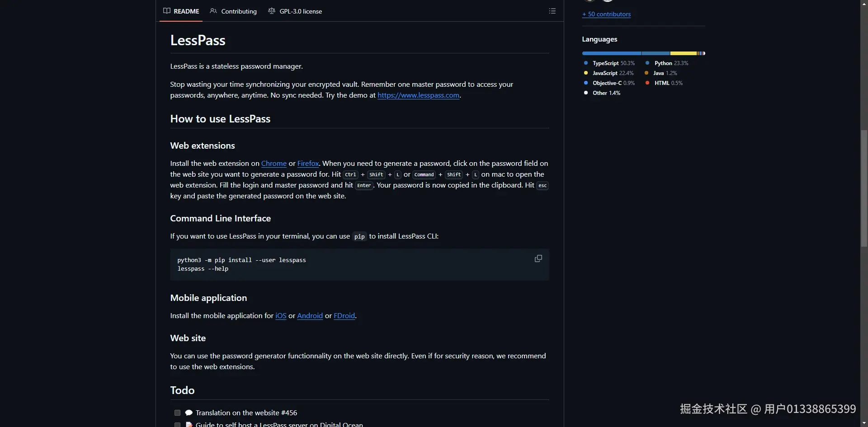Click the 'Web site' heading
868x427 pixels.
click(x=188, y=338)
